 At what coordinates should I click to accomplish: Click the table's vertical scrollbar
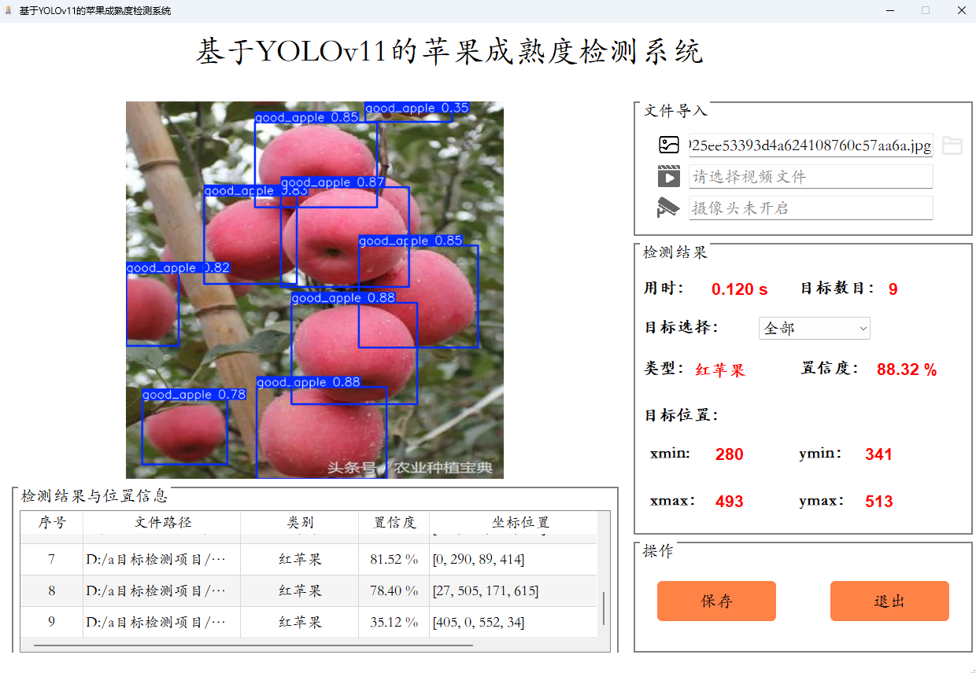click(x=604, y=608)
